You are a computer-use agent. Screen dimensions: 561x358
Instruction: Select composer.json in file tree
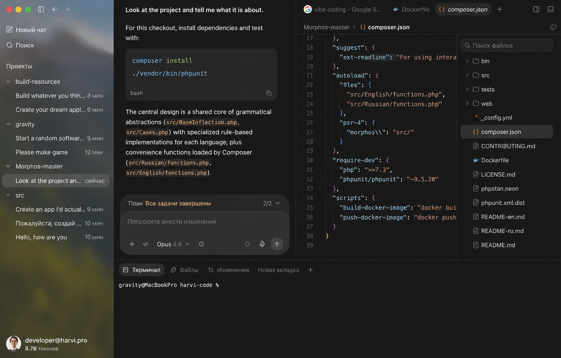click(x=507, y=132)
